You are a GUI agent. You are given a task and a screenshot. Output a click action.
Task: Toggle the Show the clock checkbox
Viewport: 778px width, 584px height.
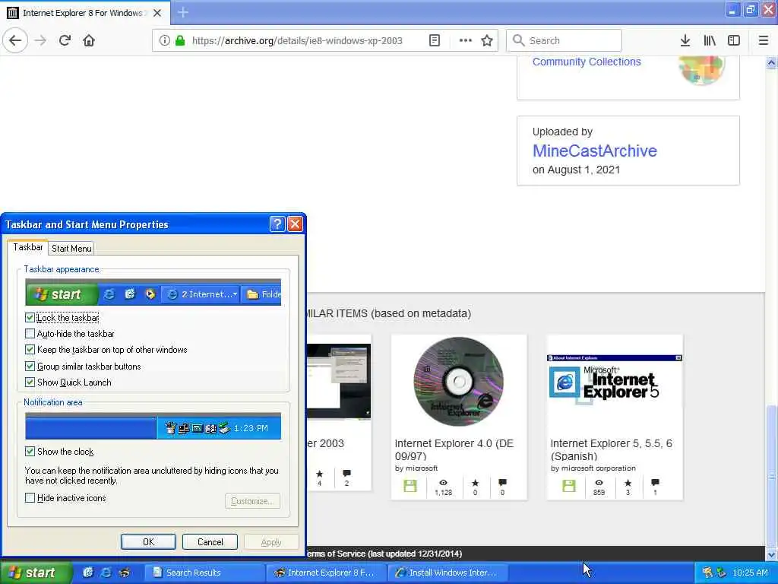coord(30,452)
